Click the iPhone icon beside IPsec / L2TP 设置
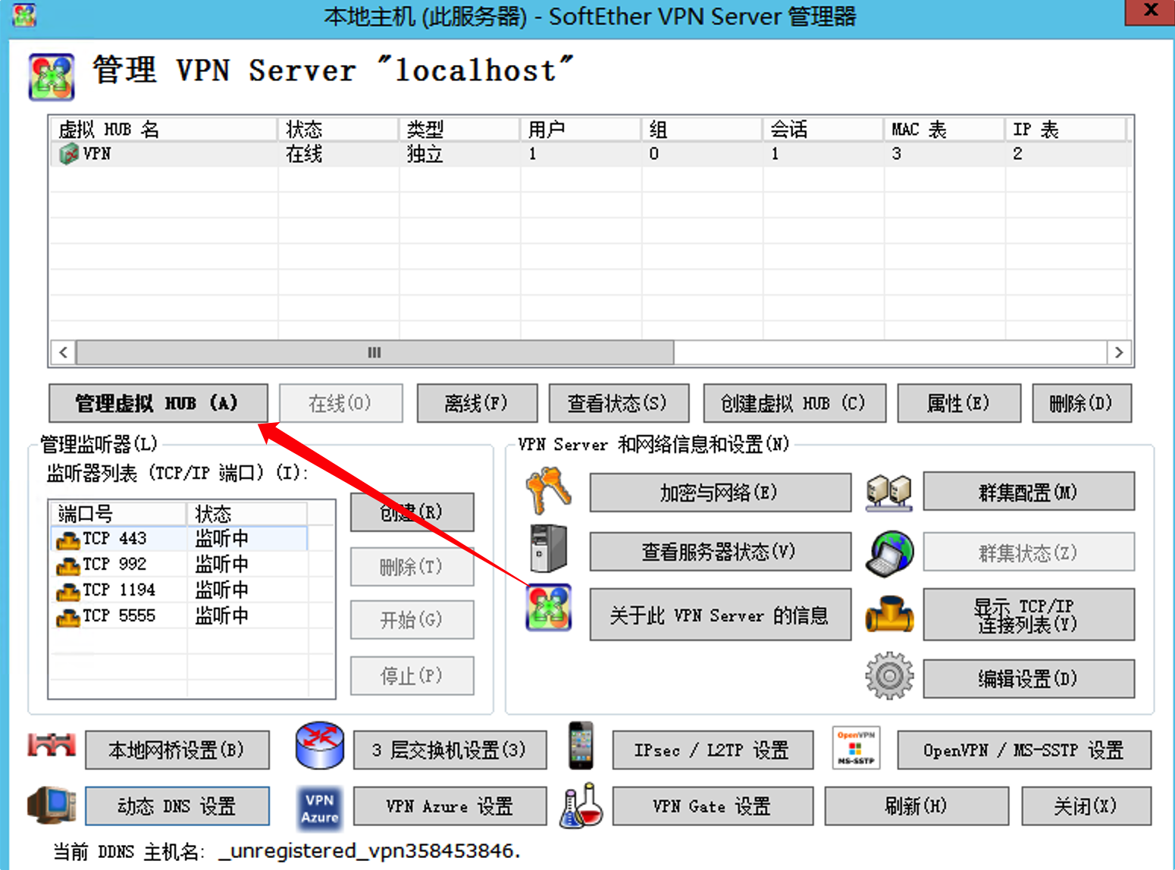This screenshot has height=870, width=1175. pyautogui.click(x=581, y=746)
